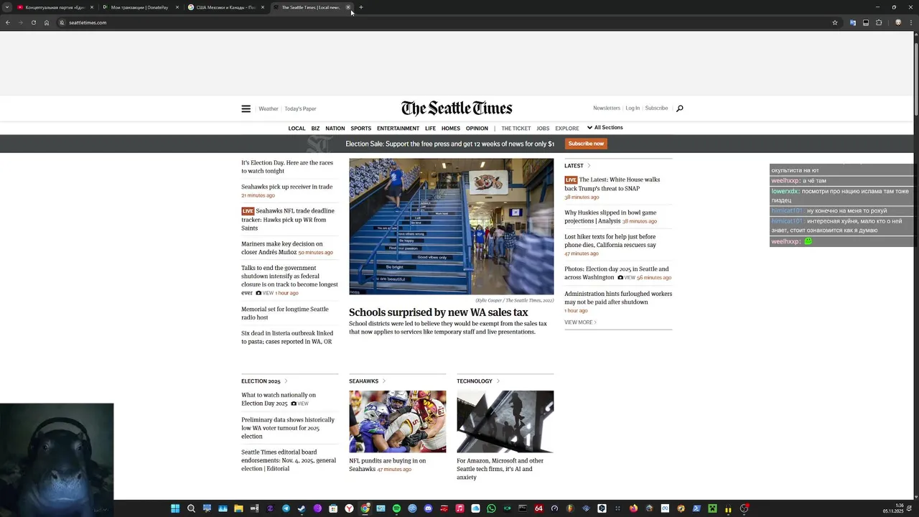The height and width of the screenshot is (517, 919).
Task: Open Six dead in listeria outbreak story
Action: [287, 337]
